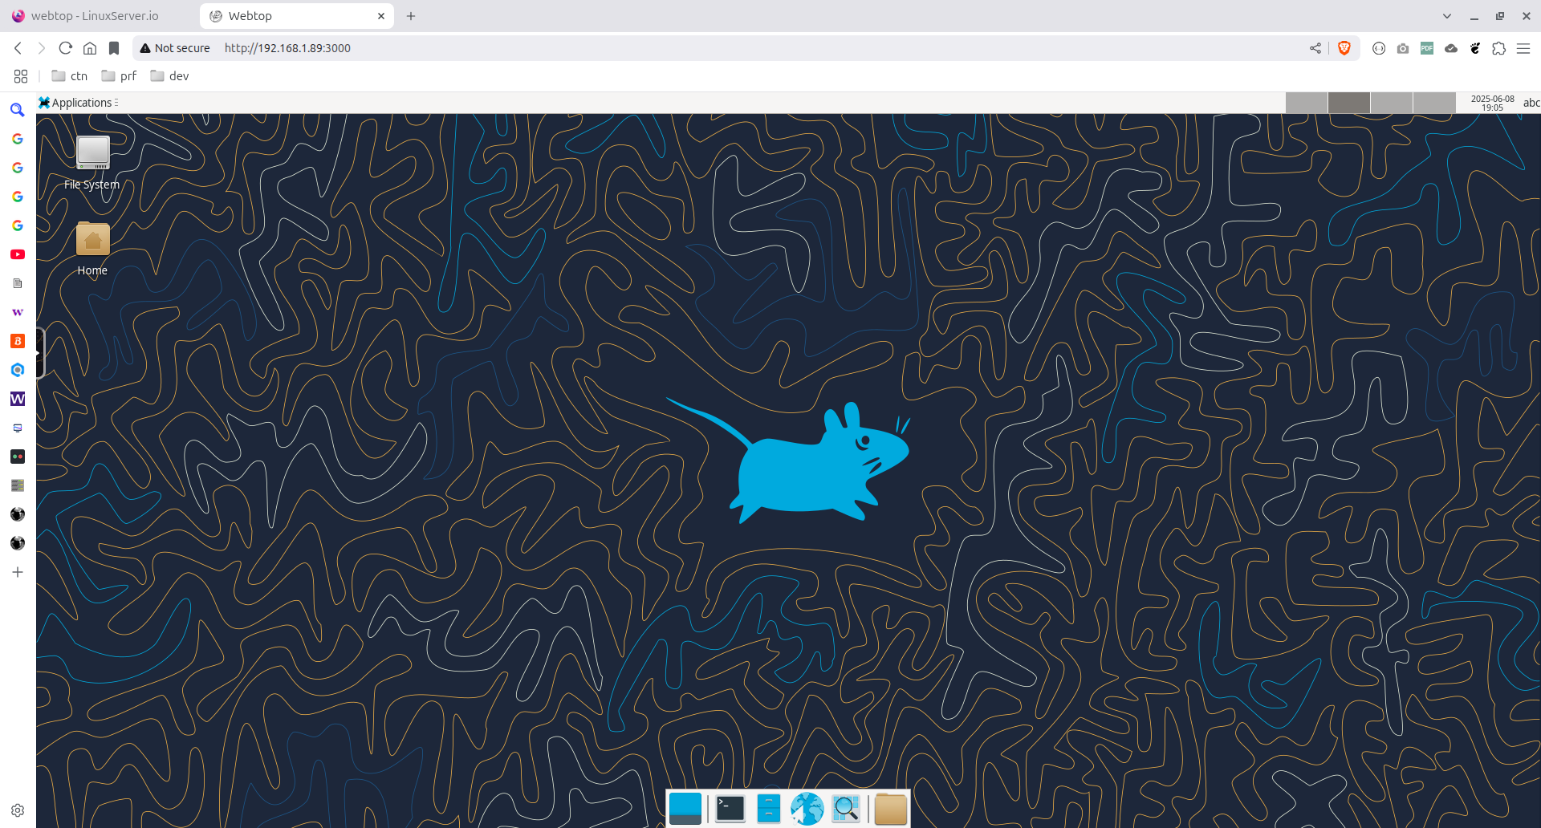Click the Not secure site warning
The width and height of the screenshot is (1541, 828).
[175, 48]
